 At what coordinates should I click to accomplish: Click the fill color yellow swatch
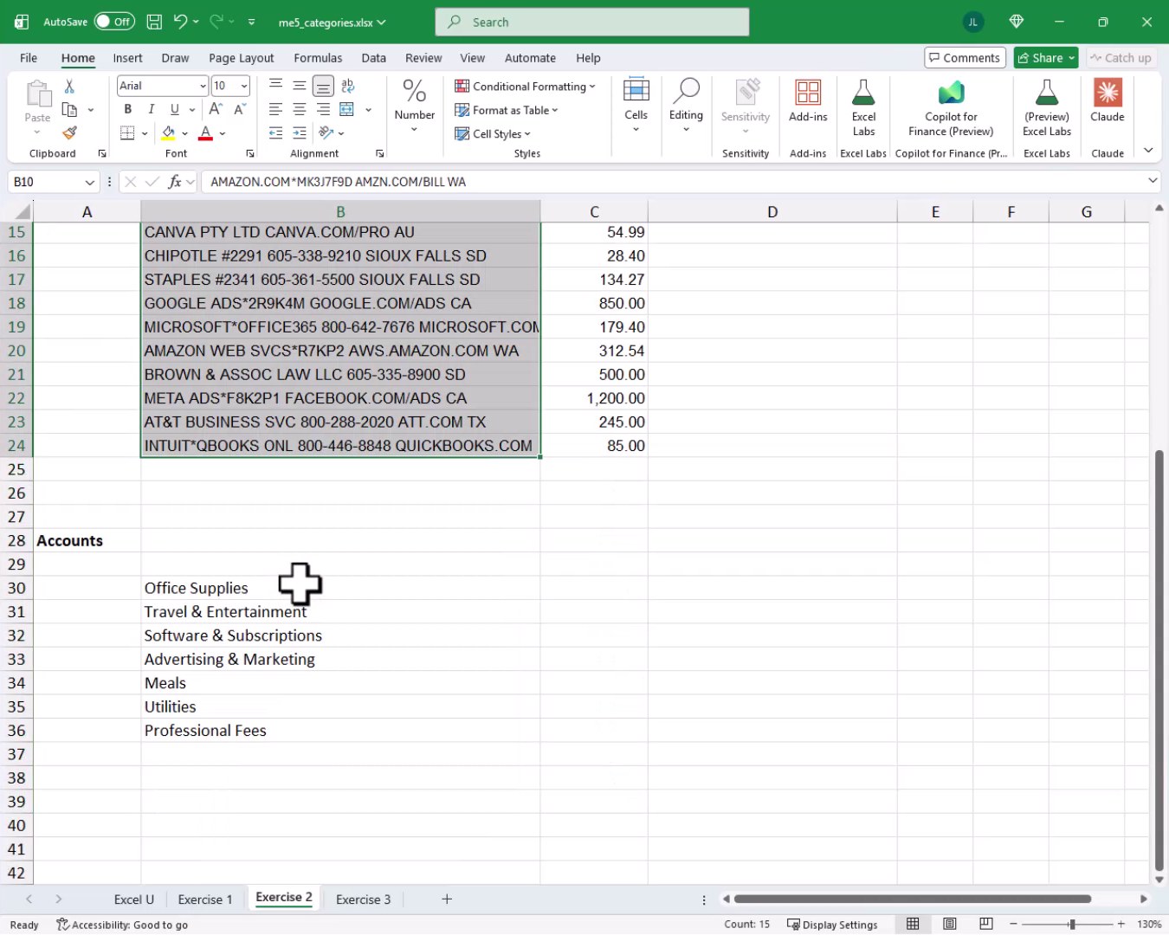[169, 133]
